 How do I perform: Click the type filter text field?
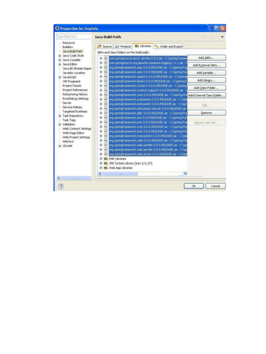coord(74,37)
